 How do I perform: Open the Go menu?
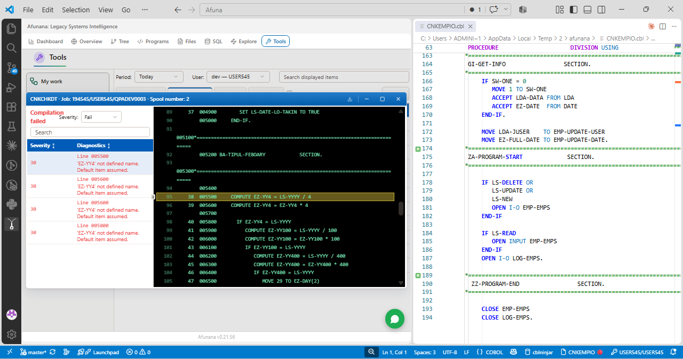(126, 10)
